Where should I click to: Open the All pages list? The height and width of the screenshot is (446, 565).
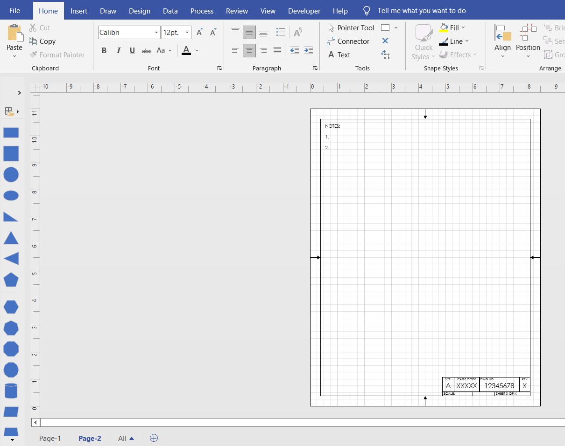[x=126, y=438]
